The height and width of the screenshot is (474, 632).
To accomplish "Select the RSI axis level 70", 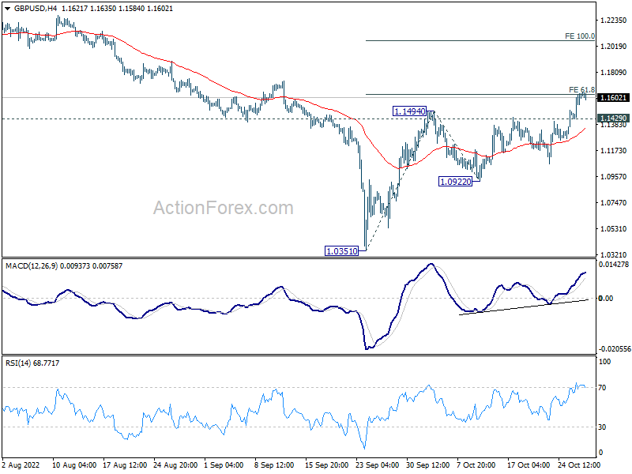I will point(602,388).
